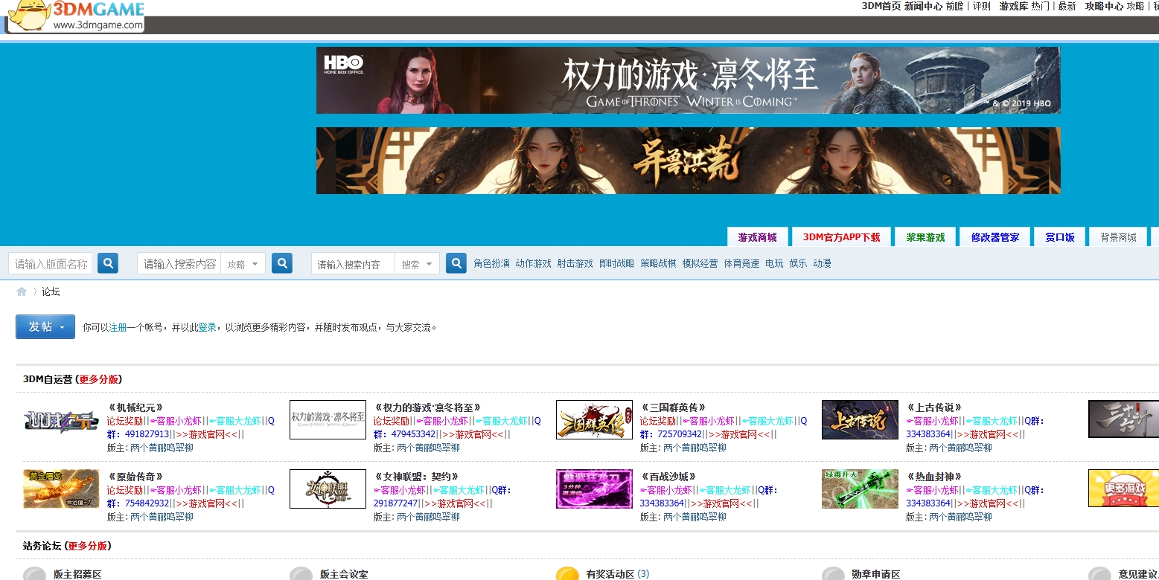Viewport: 1159px width, 580px height.
Task: Open the 热血封神 board image
Action: pyautogui.click(x=860, y=489)
